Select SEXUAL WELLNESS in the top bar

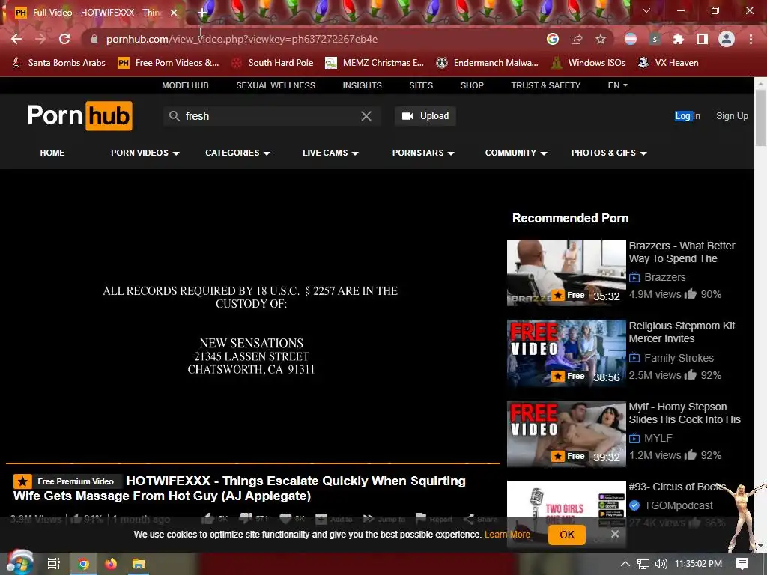point(276,85)
